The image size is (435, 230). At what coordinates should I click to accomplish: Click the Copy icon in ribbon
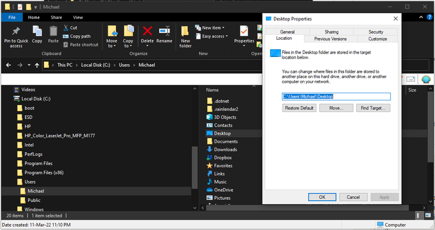click(x=37, y=30)
